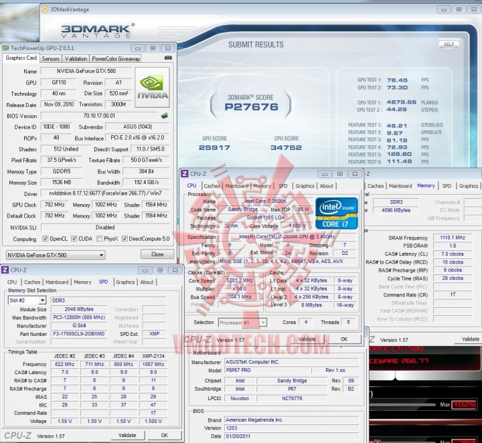Open the Graphics tab in the CPU-Z SPD window
482x443 pixels.
[125, 282]
